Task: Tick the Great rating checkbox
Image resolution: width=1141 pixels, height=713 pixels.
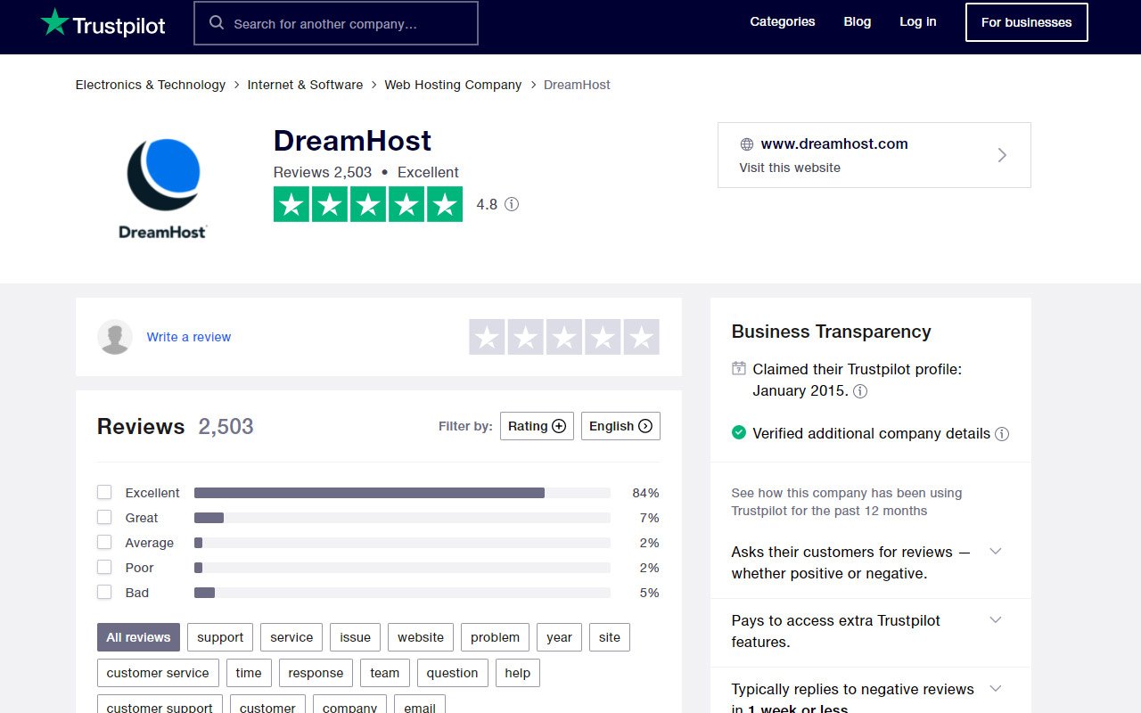Action: (104, 517)
